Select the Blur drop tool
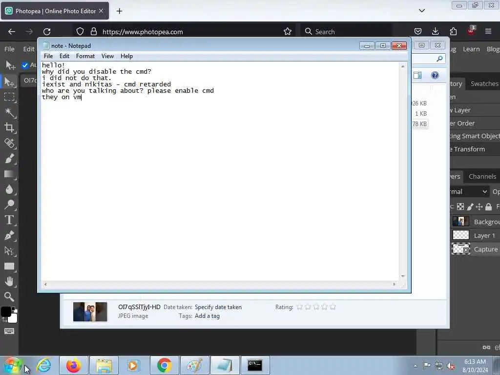500x375 pixels. pyautogui.click(x=9, y=189)
